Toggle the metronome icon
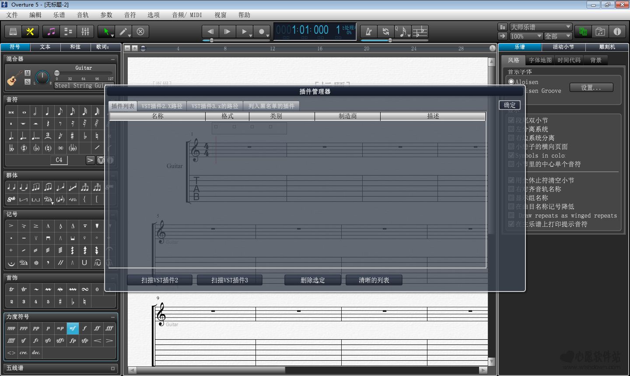This screenshot has width=630, height=376. (x=369, y=32)
